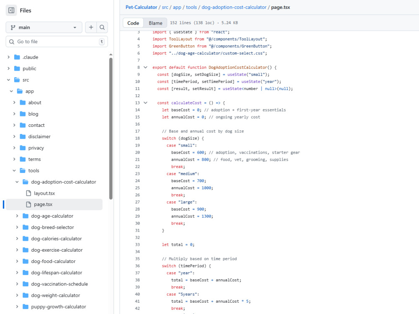Click 'calculateCost' on line 13
This screenshot has width=419, height=314.
tap(186, 103)
